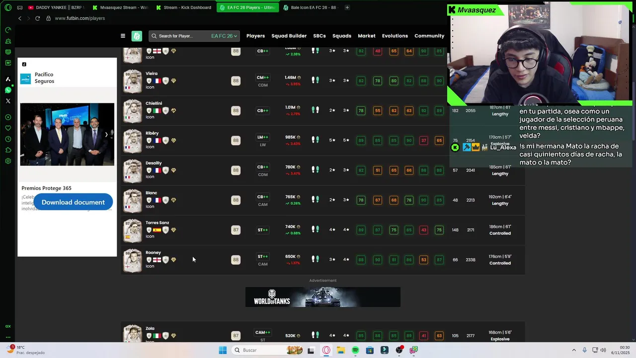Open Ribéry player page
The width and height of the screenshot is (636, 358).
[152, 133]
